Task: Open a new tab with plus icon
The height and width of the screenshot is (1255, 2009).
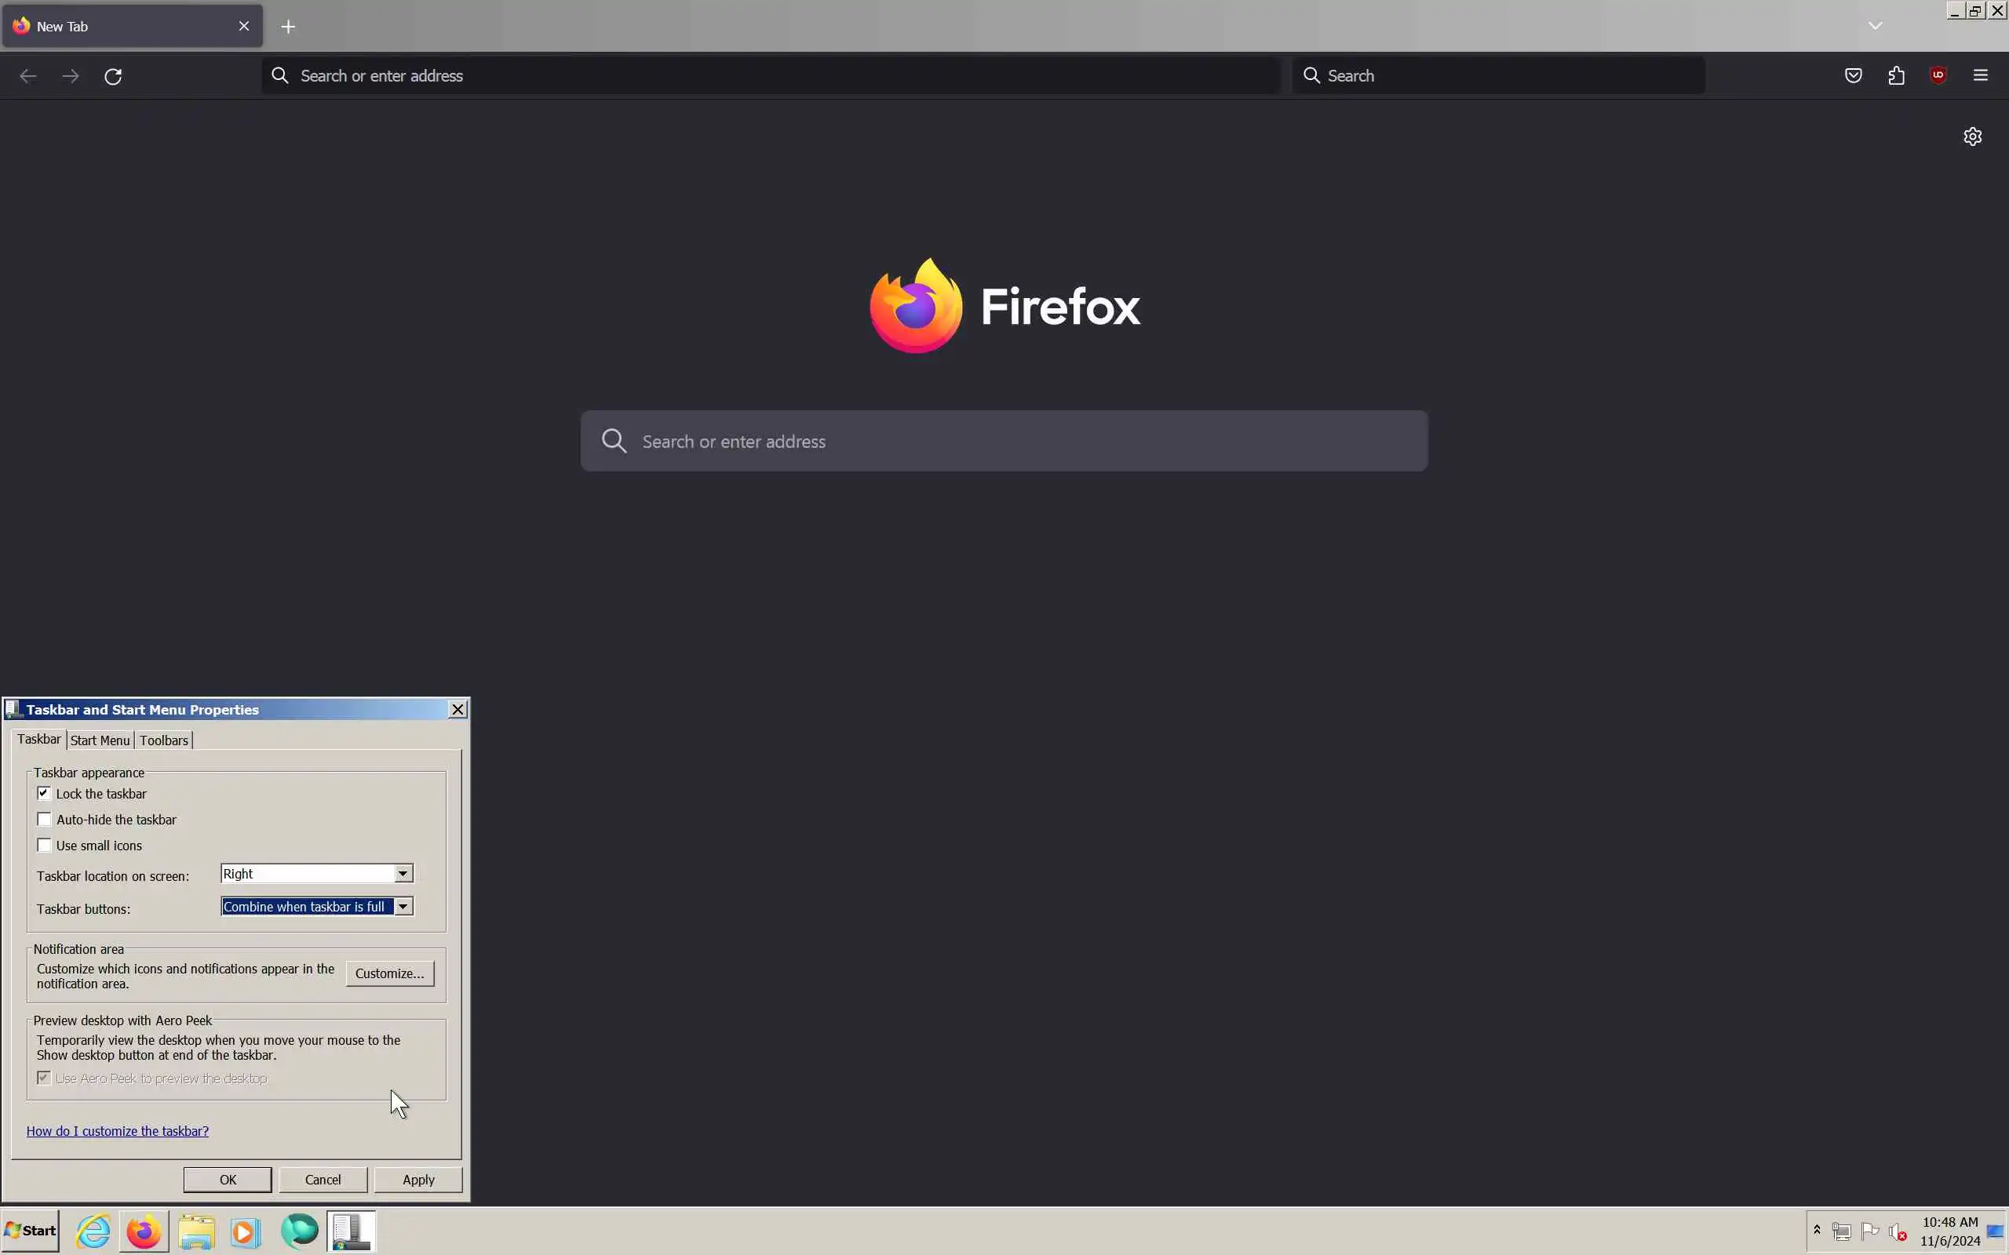Action: pyautogui.click(x=288, y=27)
